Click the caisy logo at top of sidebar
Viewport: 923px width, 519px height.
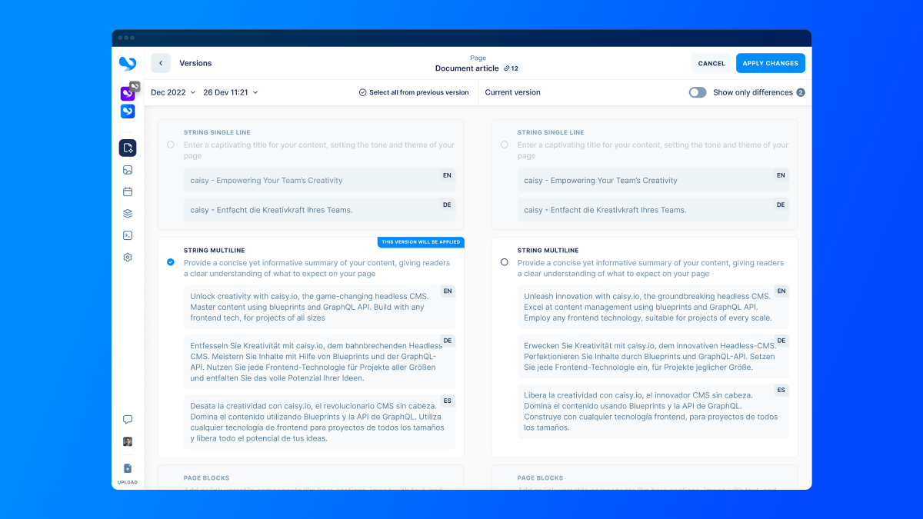(128, 64)
